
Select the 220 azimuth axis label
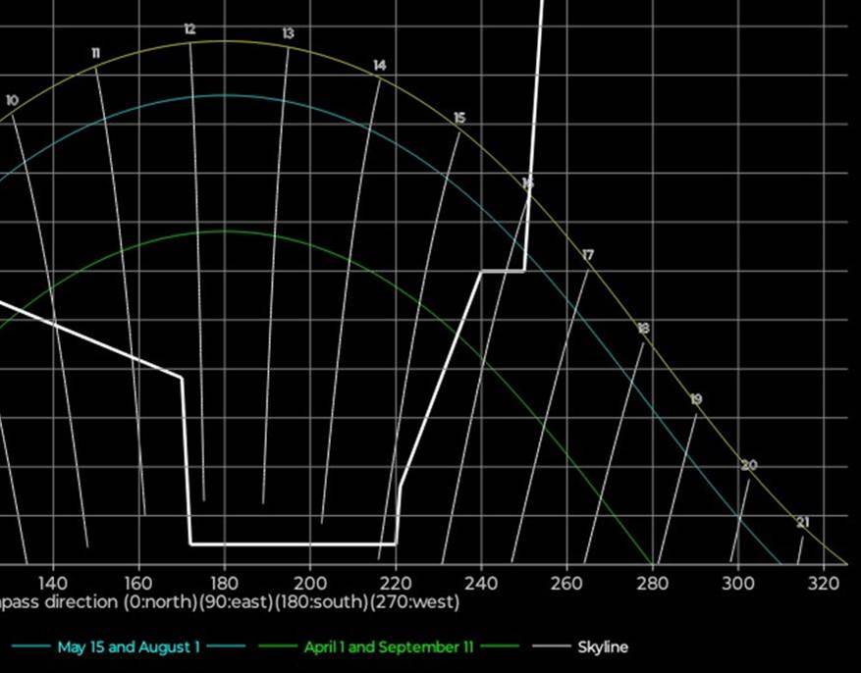[x=396, y=583]
